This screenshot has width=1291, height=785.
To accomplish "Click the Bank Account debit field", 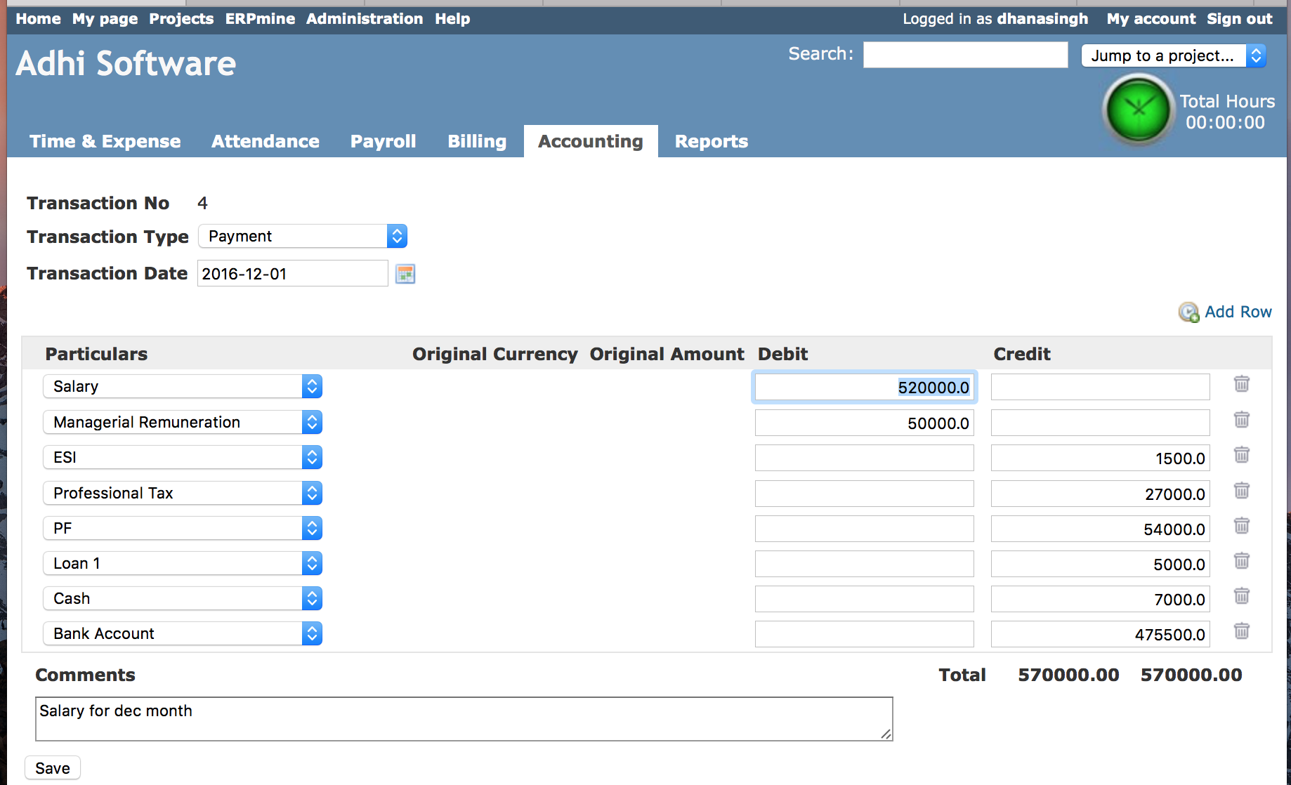I will point(865,634).
